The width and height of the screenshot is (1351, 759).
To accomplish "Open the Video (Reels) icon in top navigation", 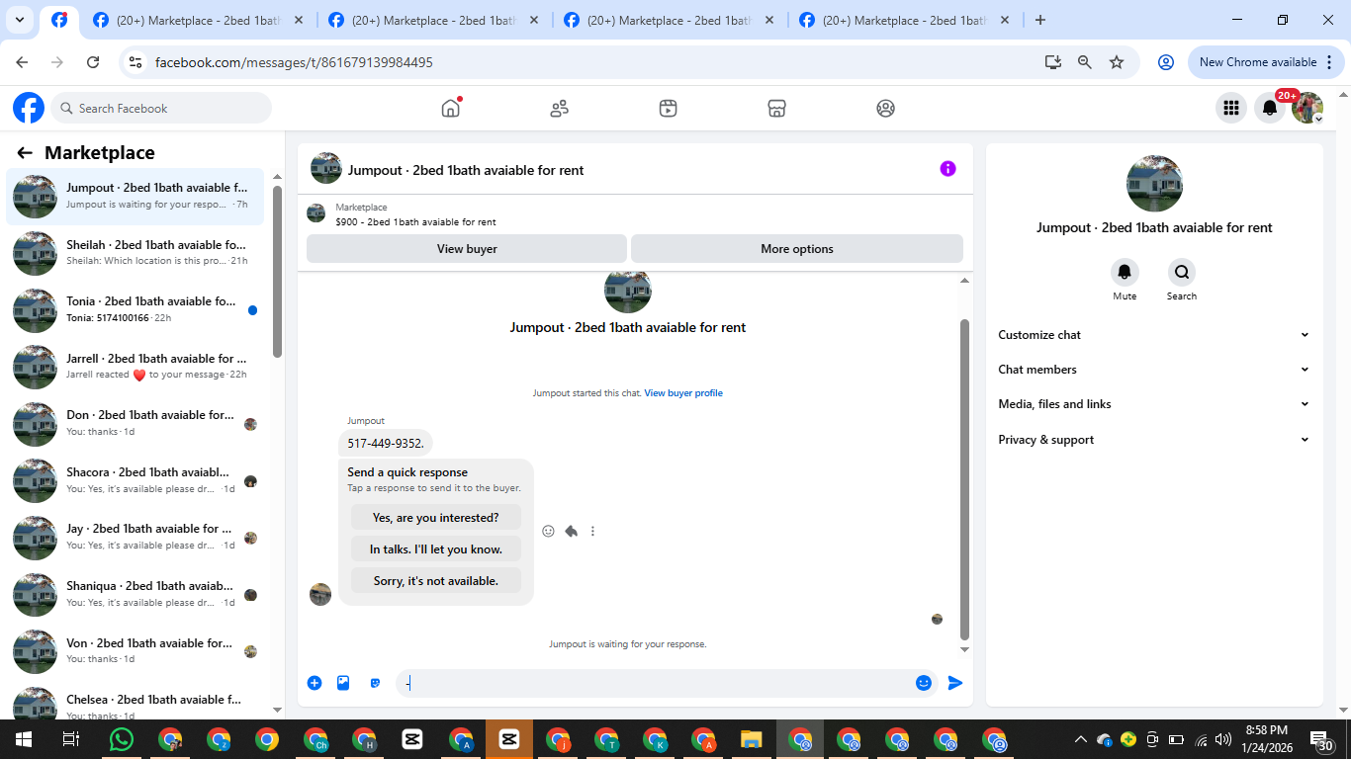I will tap(669, 109).
